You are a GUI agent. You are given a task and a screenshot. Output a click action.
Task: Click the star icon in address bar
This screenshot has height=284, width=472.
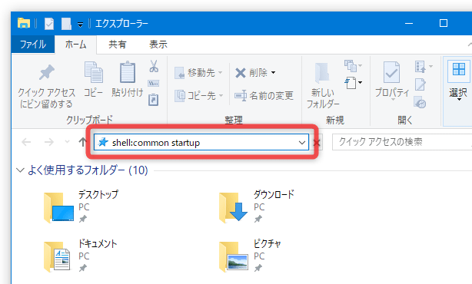click(x=103, y=142)
